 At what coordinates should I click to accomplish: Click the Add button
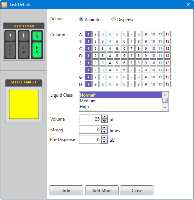coord(66,190)
